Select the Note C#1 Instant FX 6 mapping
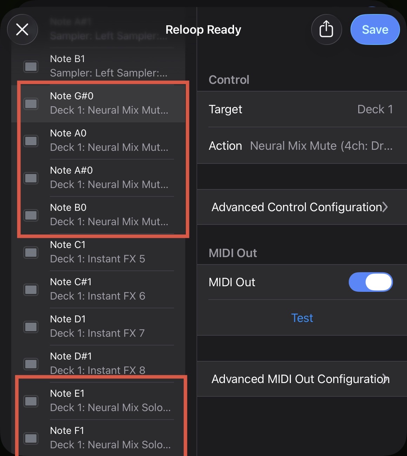 coord(109,289)
